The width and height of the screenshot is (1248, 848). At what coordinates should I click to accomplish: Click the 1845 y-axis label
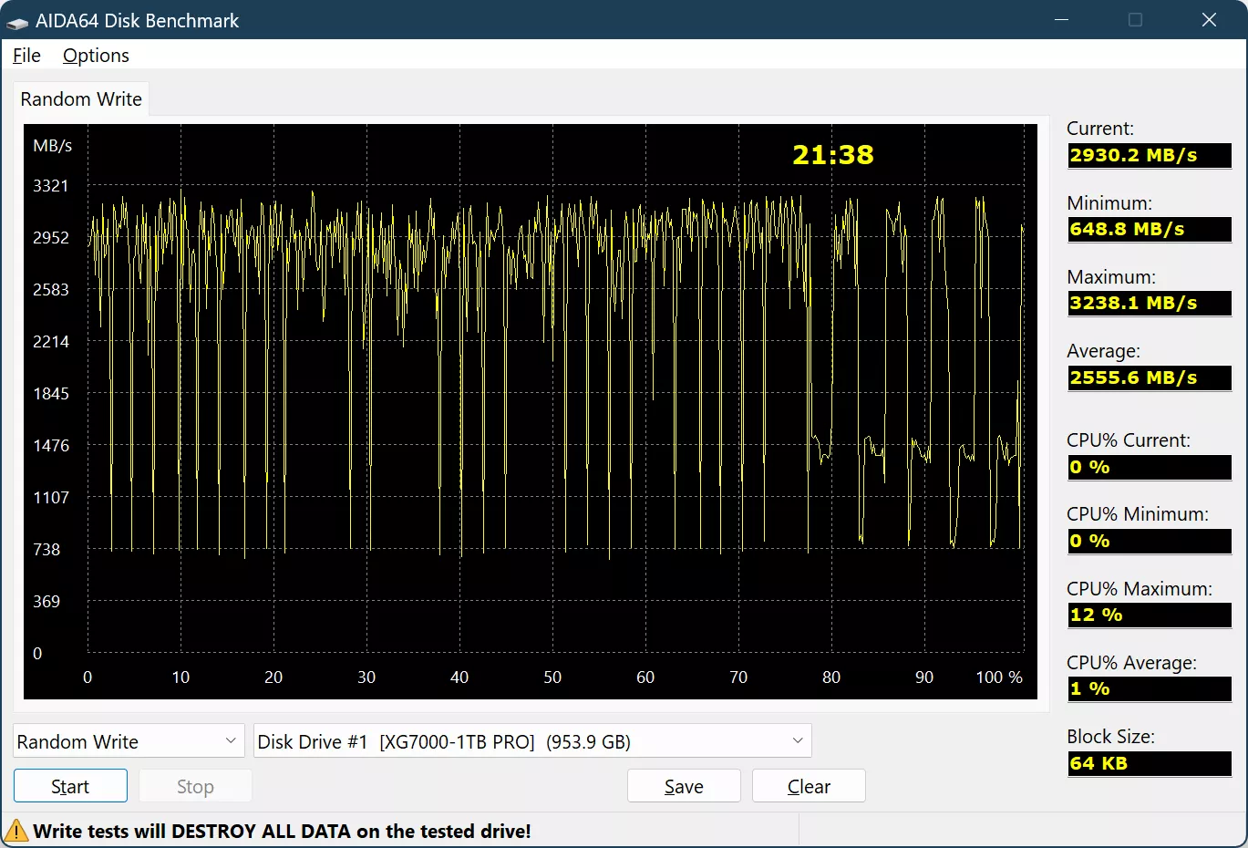(x=51, y=394)
